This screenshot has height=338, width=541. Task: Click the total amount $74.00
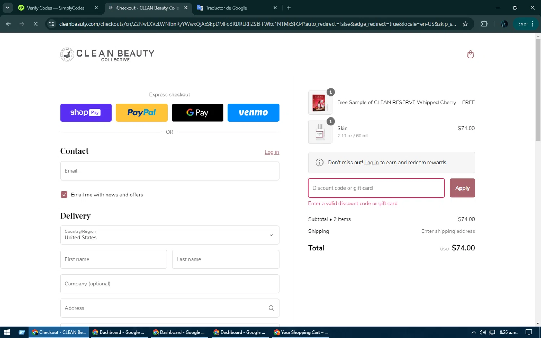[x=463, y=248]
